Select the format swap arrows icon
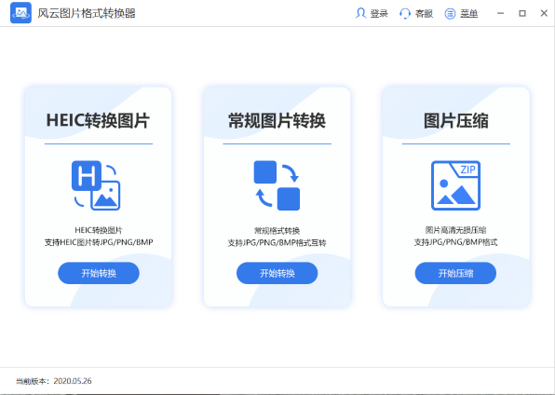This screenshot has height=395, width=555. (x=277, y=185)
